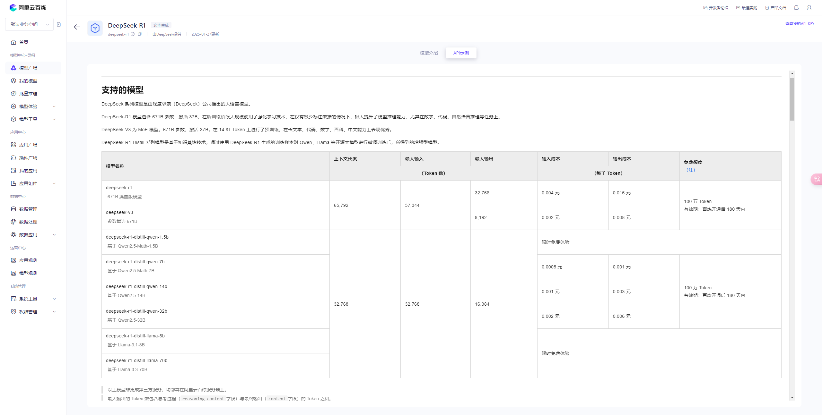Click the deepseek-r1-distill-qwen-1.5b row
The image size is (822, 415).
pos(215,242)
